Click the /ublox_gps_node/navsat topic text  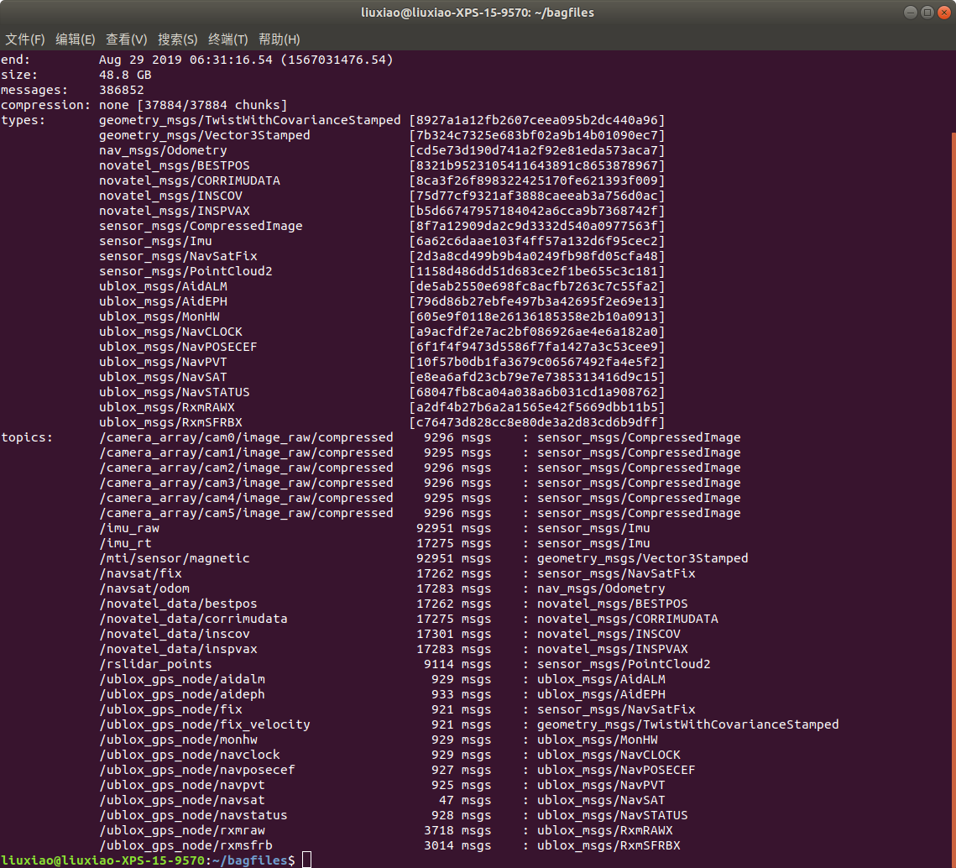(x=181, y=800)
